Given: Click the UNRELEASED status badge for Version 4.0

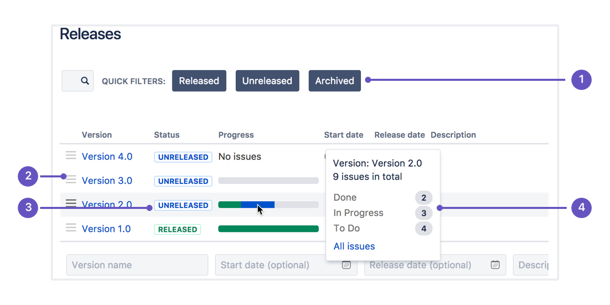Looking at the screenshot, I should tap(183, 157).
